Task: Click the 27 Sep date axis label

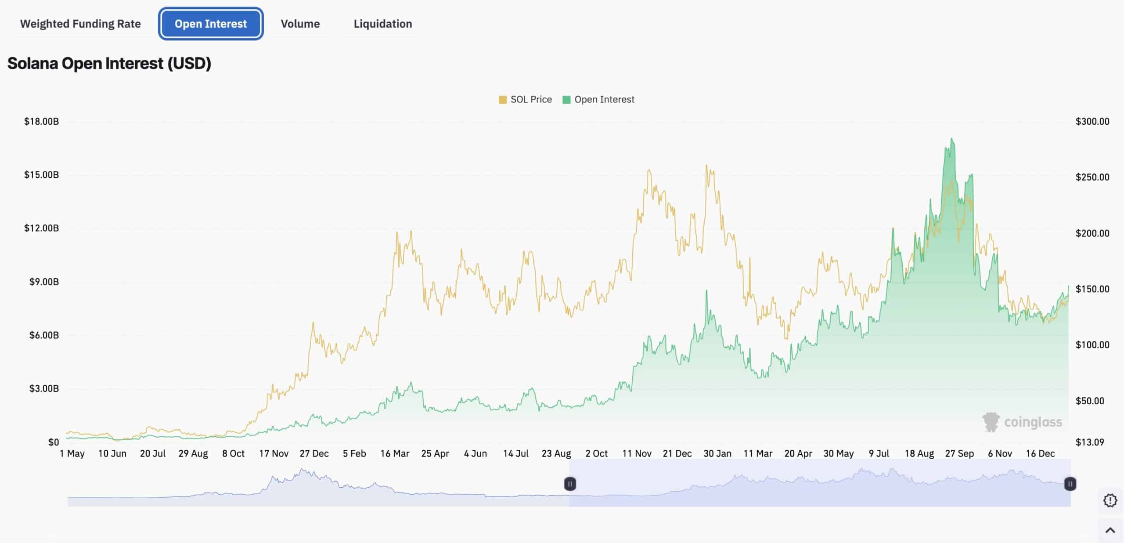Action: pos(959,453)
